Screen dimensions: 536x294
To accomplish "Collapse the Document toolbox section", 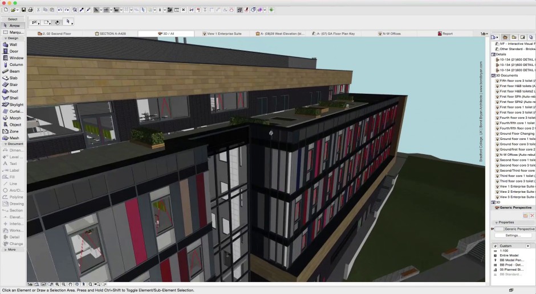I will pyautogui.click(x=6, y=144).
